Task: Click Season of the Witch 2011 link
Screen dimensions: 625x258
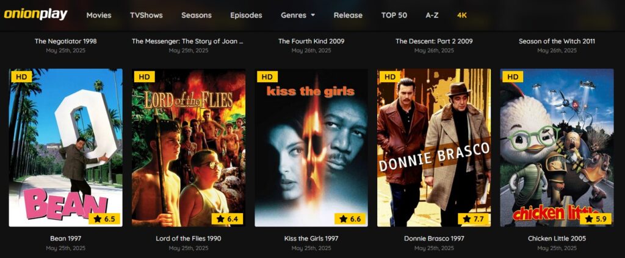Action: tap(557, 41)
